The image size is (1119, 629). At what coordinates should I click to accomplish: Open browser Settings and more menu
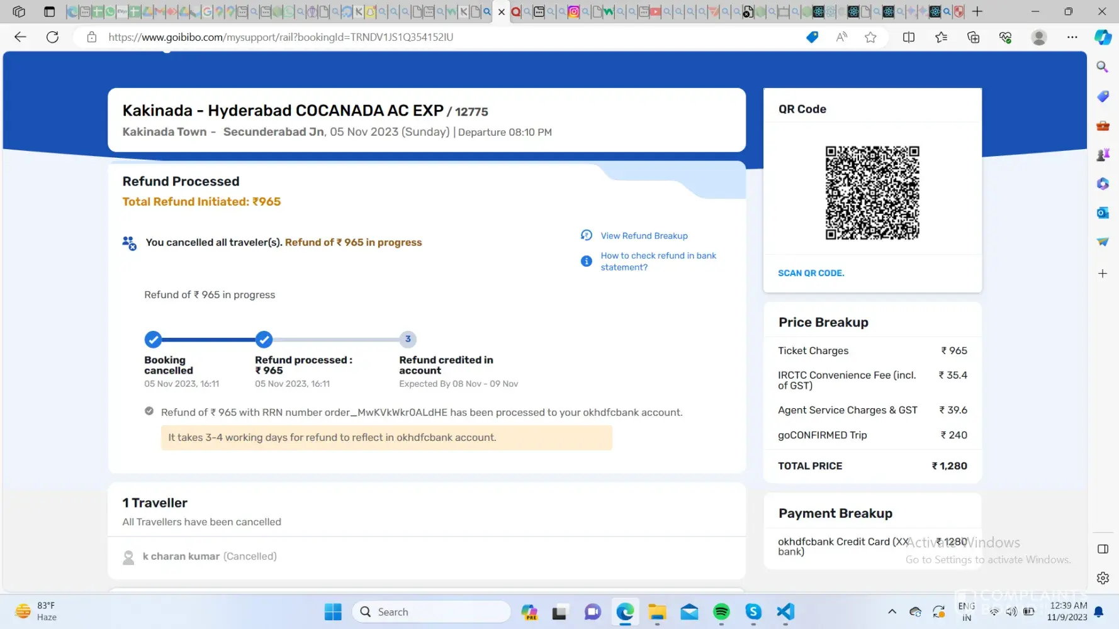(x=1072, y=37)
